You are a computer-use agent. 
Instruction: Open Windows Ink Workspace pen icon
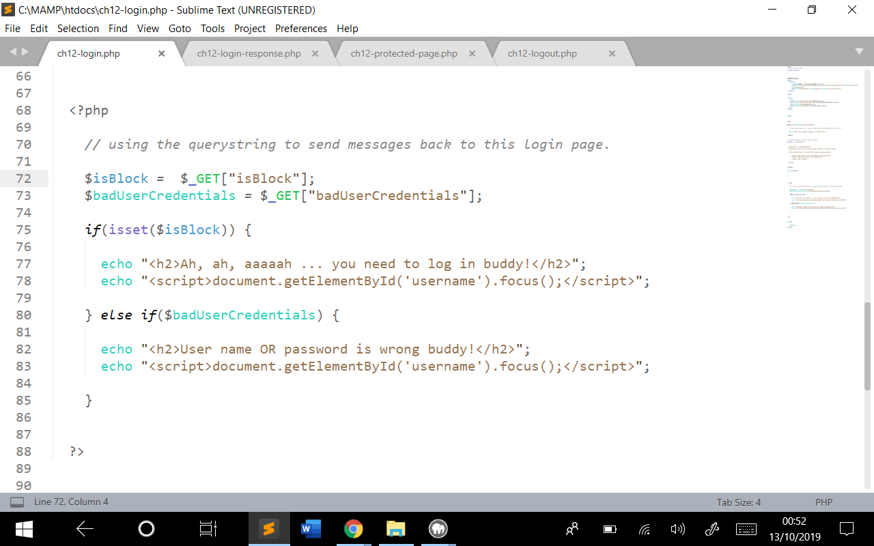point(712,528)
